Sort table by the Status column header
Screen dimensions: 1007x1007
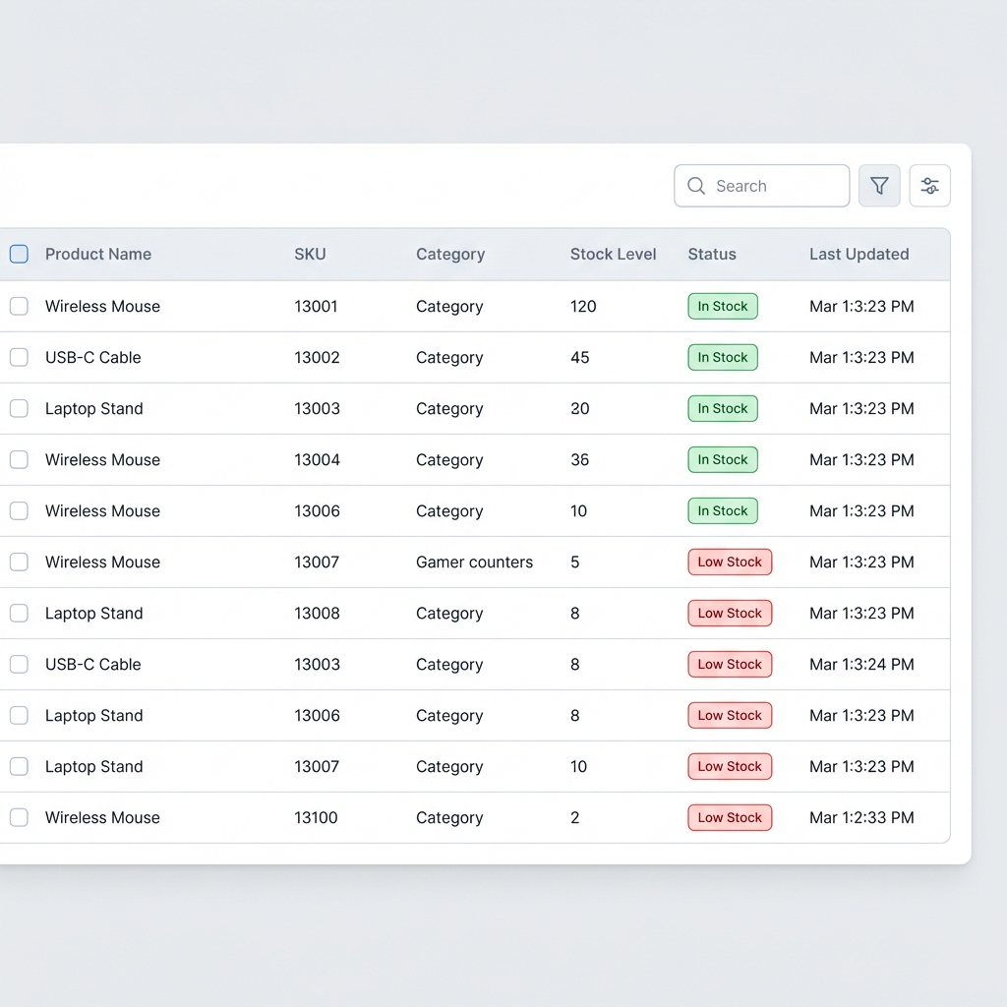tap(712, 254)
